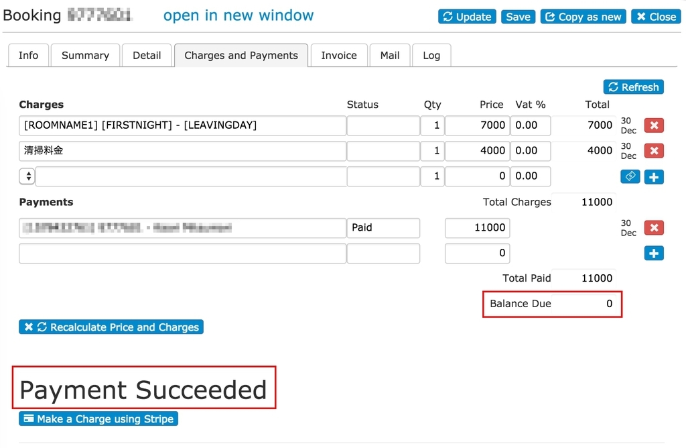
Task: Copy booking as new
Action: point(584,17)
